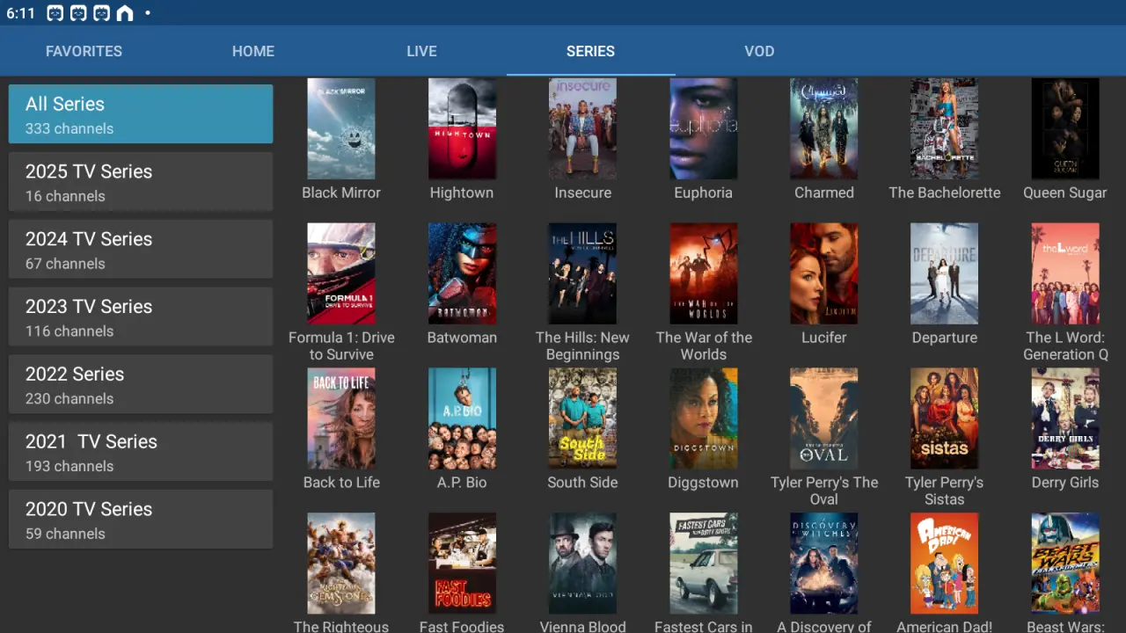Click The Bachelorette title
The width and height of the screenshot is (1126, 633).
pyautogui.click(x=945, y=193)
